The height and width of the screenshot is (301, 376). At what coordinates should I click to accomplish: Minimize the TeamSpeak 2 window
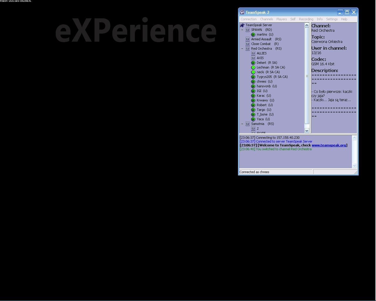click(340, 12)
